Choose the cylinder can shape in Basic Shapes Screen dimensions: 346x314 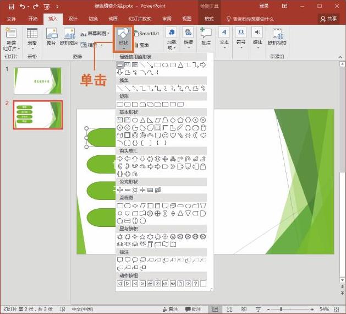(203, 128)
